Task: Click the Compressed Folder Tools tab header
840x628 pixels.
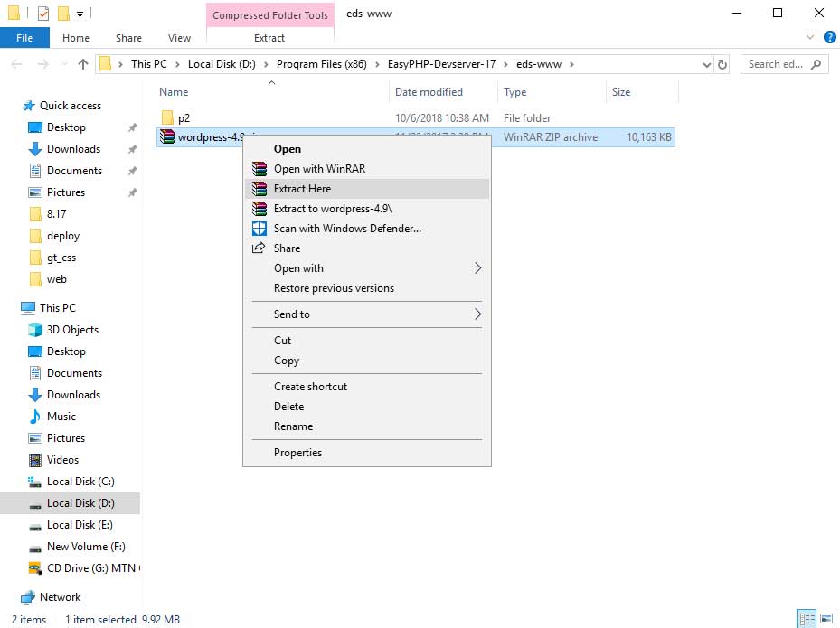Action: pyautogui.click(x=270, y=15)
